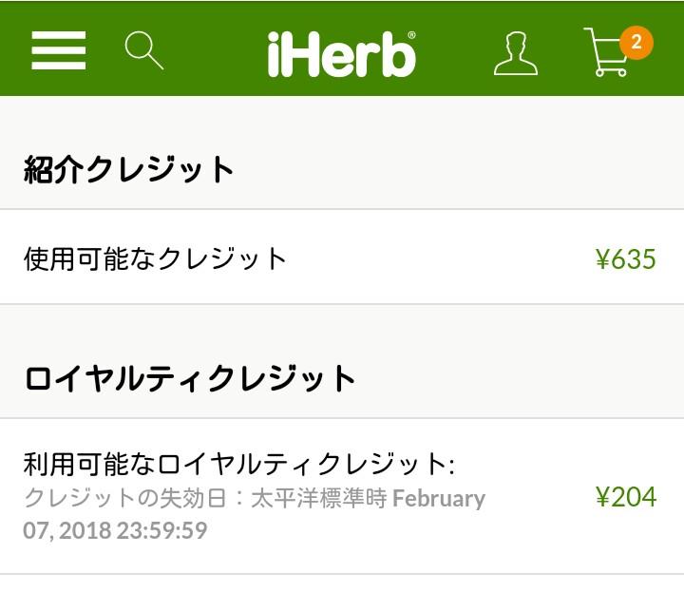Screen dimensions: 684x592
Task: Go home via the iHerb logo
Action: (x=342, y=53)
